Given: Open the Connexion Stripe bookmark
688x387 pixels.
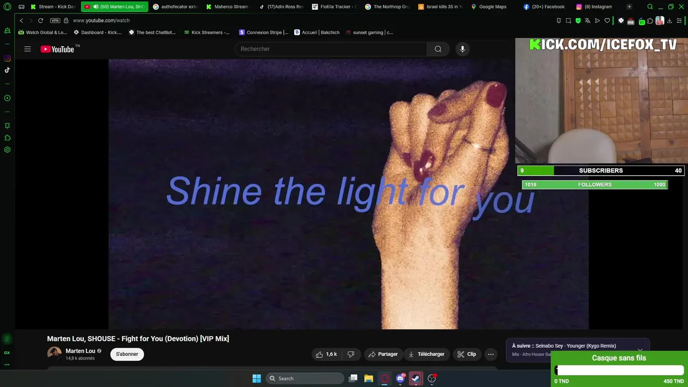Looking at the screenshot, I should [264, 32].
